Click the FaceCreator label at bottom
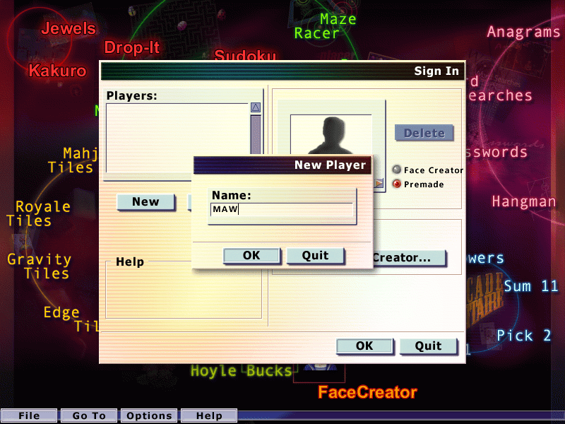Screen dimensions: 565x424 pyautogui.click(x=367, y=391)
